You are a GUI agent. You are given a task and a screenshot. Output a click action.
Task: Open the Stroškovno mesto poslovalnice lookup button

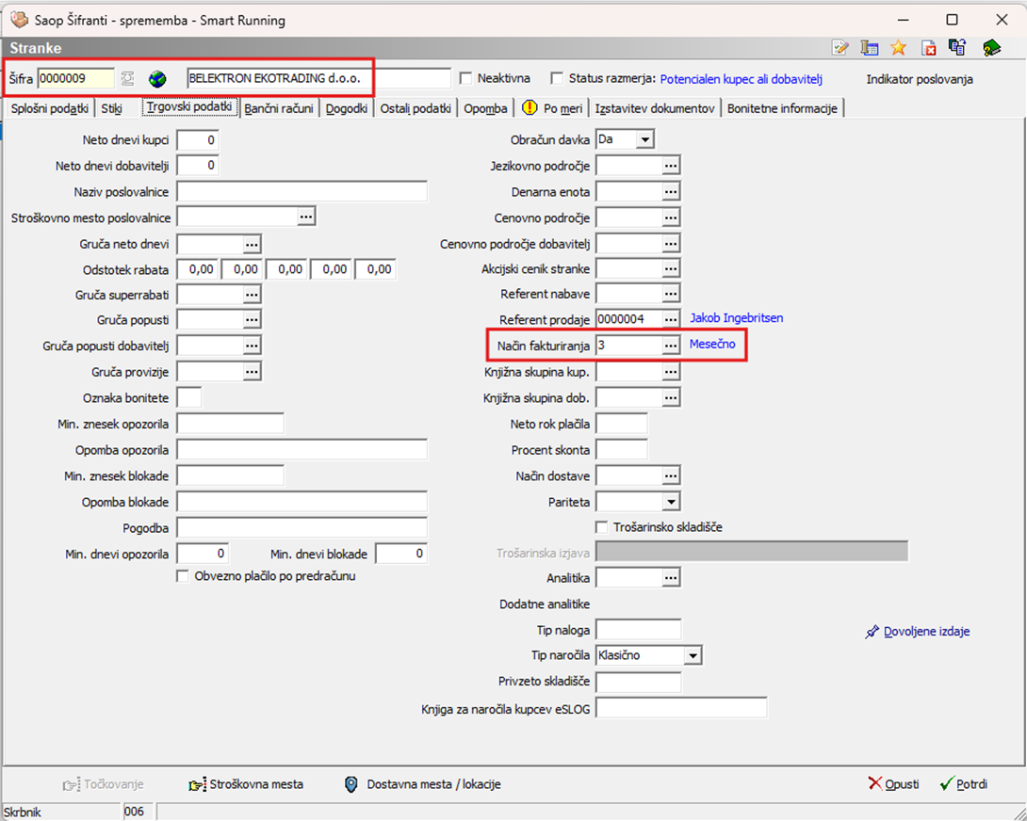[x=306, y=216]
